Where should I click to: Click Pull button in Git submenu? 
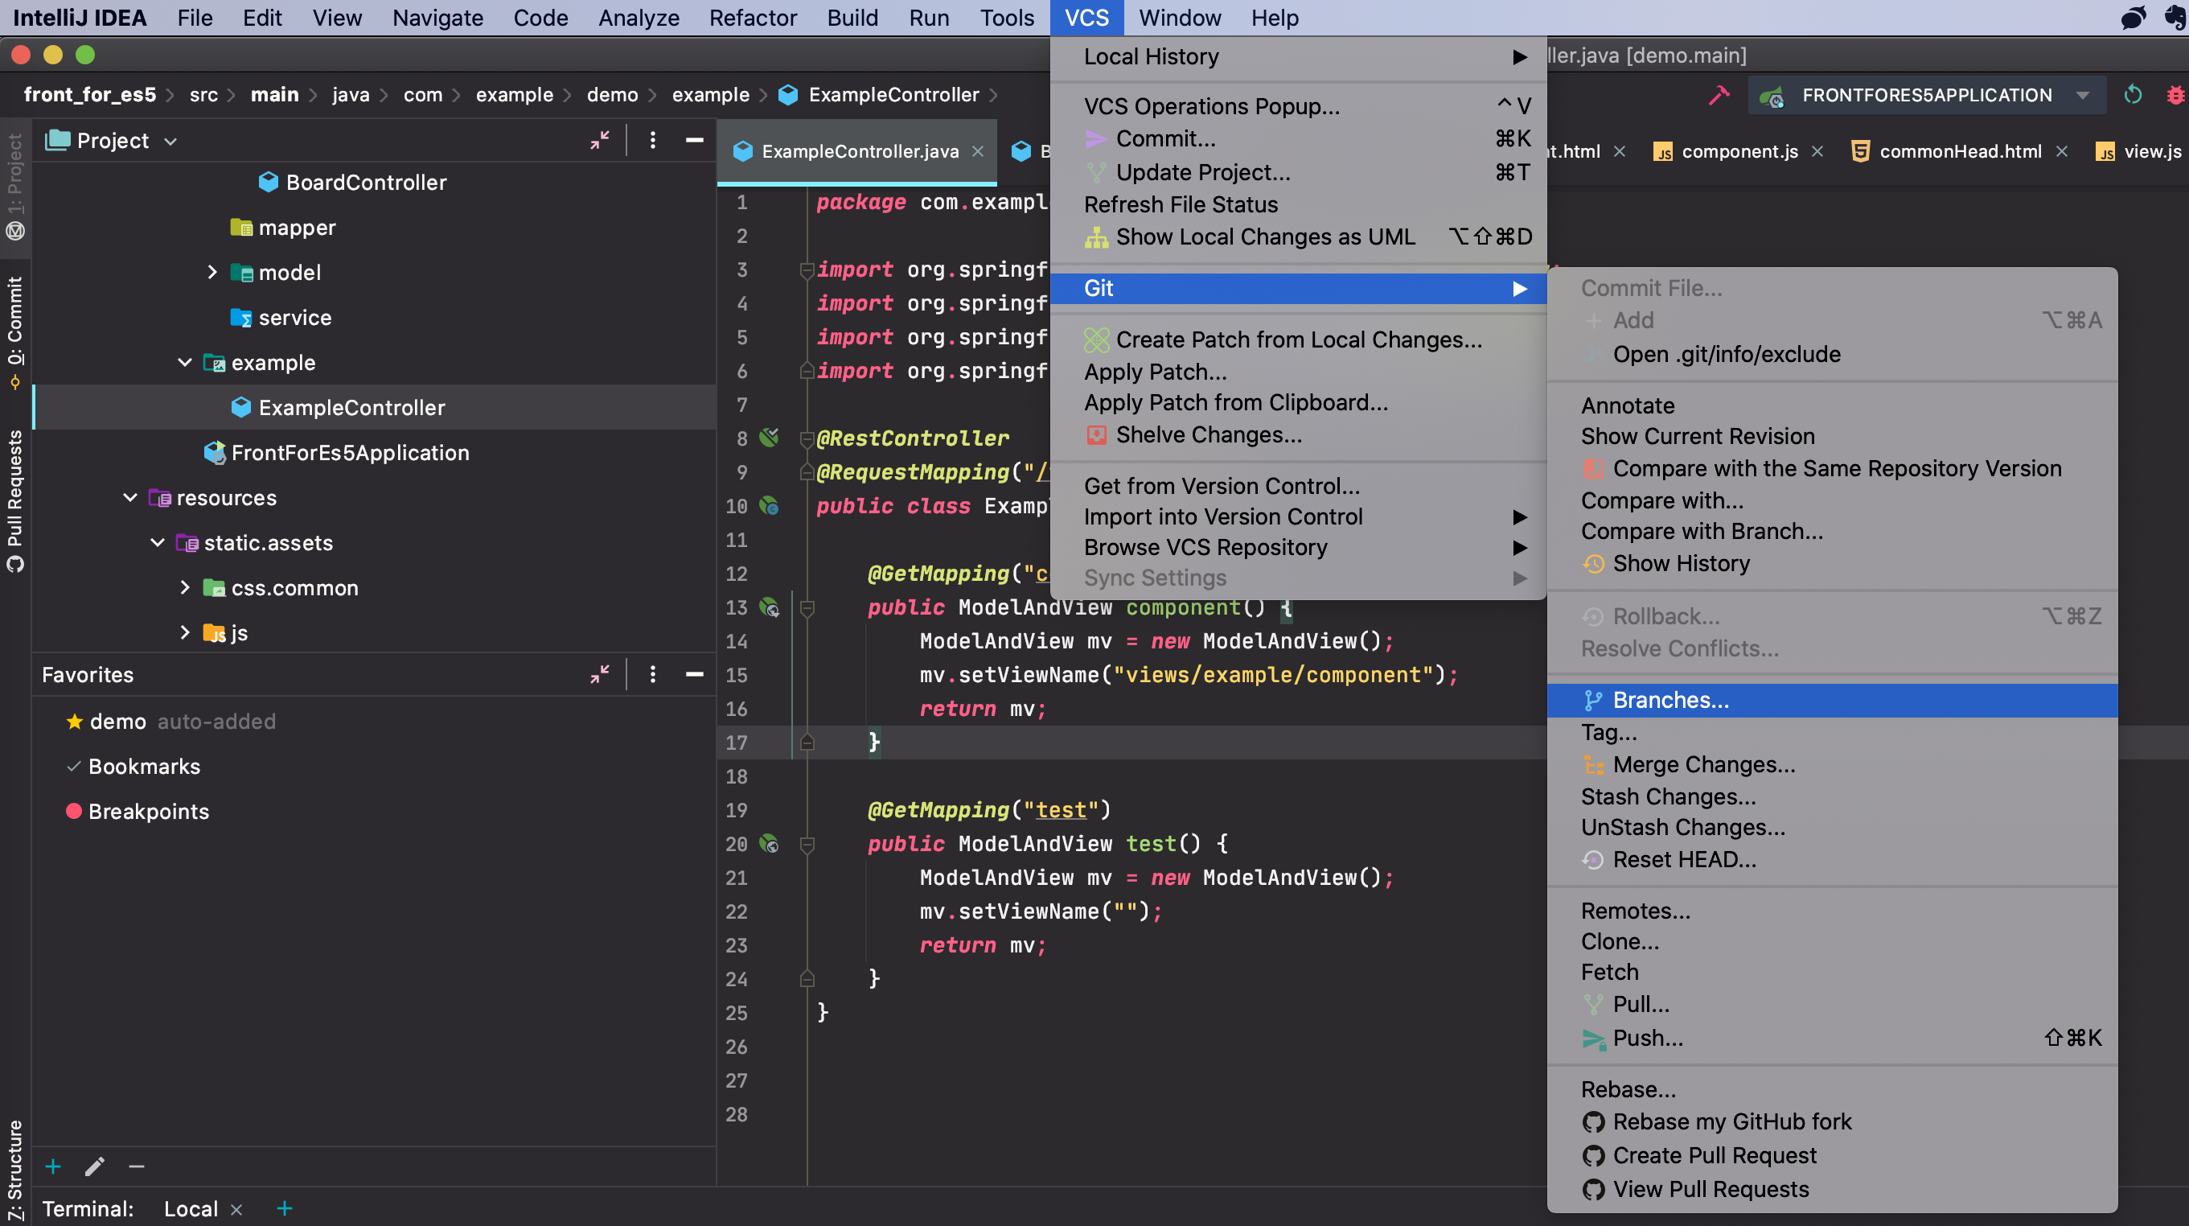point(1643,1003)
